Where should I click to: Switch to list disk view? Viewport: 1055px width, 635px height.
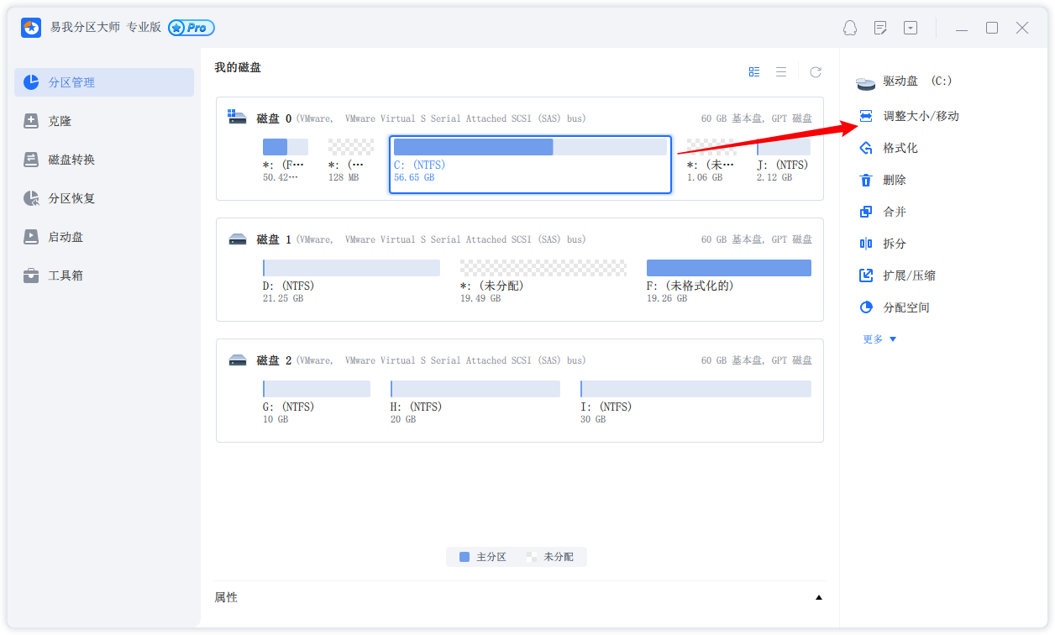[781, 72]
